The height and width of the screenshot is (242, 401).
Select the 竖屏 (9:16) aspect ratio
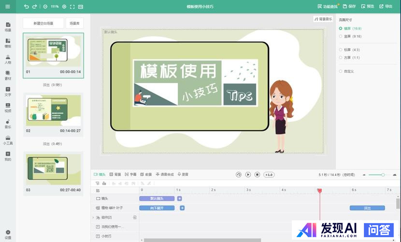341,36
